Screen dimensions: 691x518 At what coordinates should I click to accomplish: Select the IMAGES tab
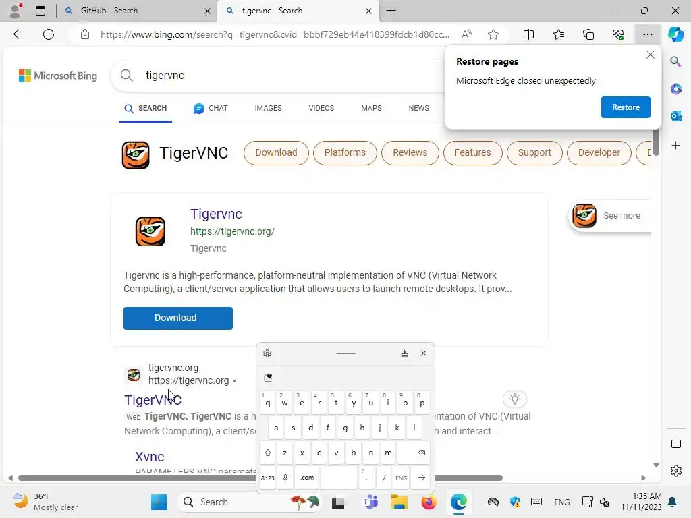[268, 109]
